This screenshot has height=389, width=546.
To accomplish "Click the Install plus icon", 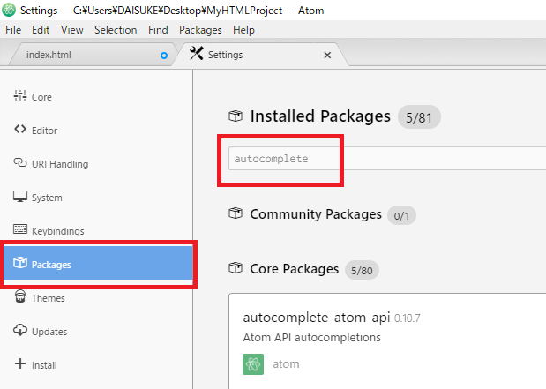I will point(20,363).
